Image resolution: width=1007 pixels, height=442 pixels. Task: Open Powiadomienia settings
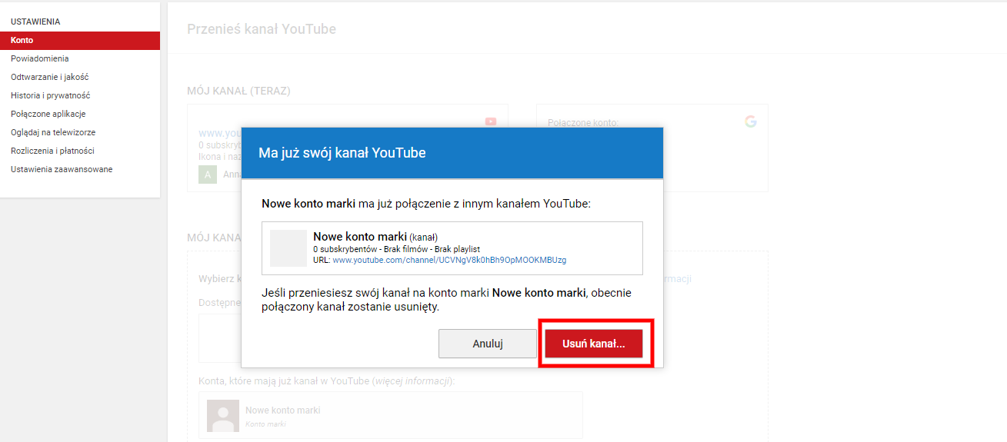[39, 58]
